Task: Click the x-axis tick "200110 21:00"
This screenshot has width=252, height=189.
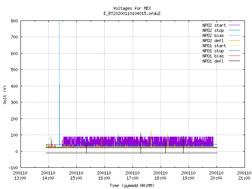Action: click(244, 176)
